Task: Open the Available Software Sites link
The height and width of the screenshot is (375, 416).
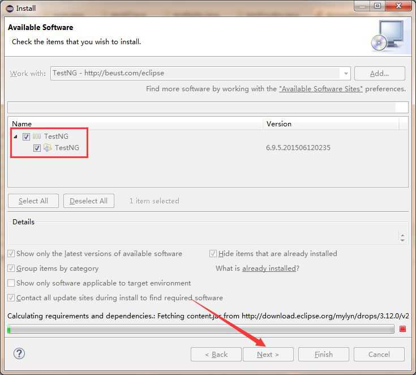Action: pyautogui.click(x=320, y=89)
